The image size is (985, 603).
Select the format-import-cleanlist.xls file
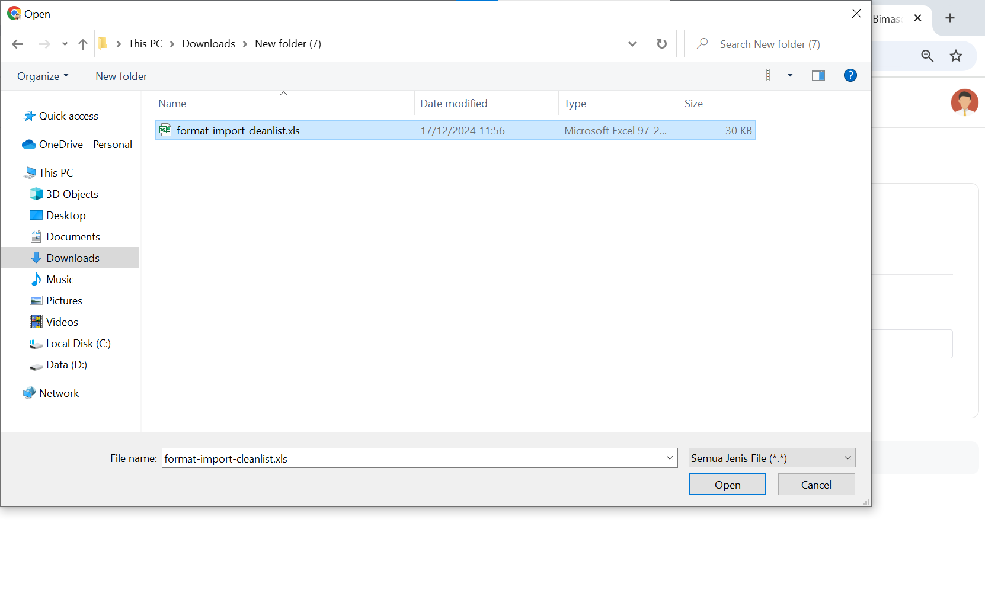238,131
